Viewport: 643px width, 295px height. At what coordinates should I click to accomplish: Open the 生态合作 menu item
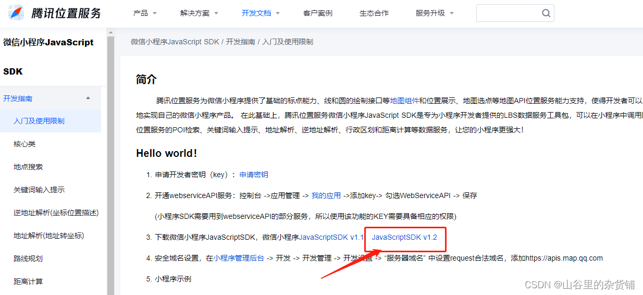(x=374, y=13)
